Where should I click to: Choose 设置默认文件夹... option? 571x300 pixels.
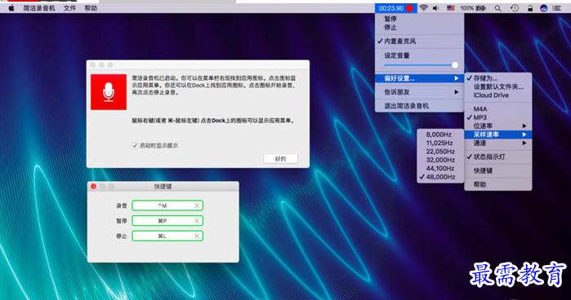coord(498,86)
